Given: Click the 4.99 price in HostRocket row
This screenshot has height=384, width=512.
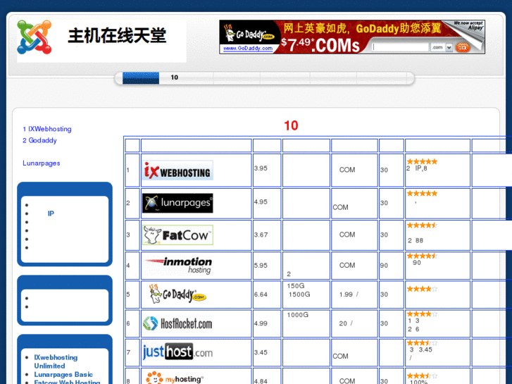Looking at the screenshot, I should coord(261,323).
